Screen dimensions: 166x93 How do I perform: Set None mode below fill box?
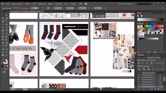(x=7, y=66)
